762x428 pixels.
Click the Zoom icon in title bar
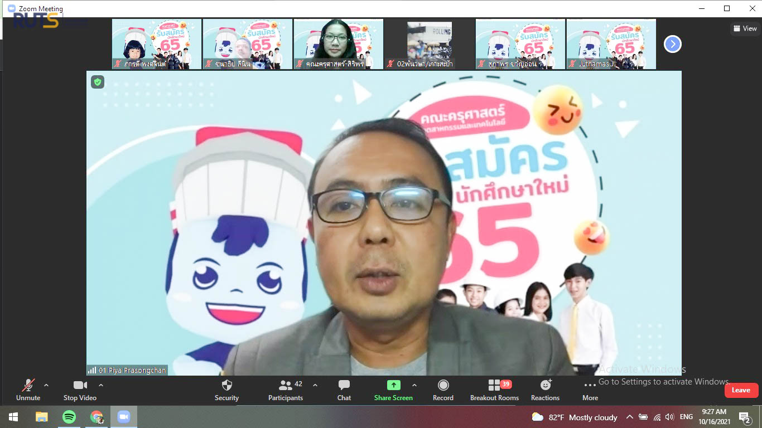[x=11, y=8]
